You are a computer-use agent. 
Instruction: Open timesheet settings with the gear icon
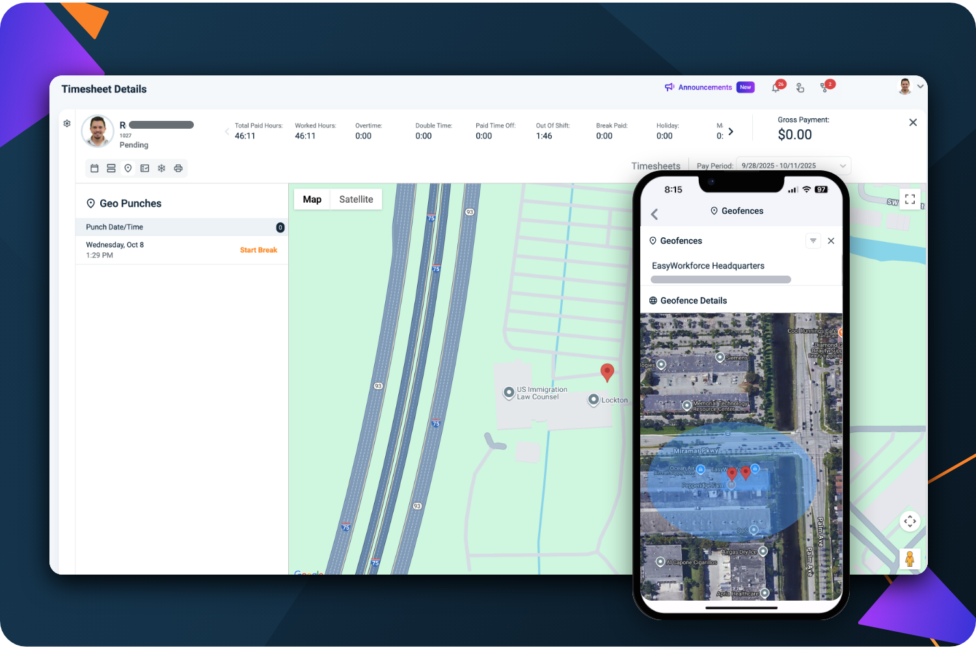(x=66, y=123)
